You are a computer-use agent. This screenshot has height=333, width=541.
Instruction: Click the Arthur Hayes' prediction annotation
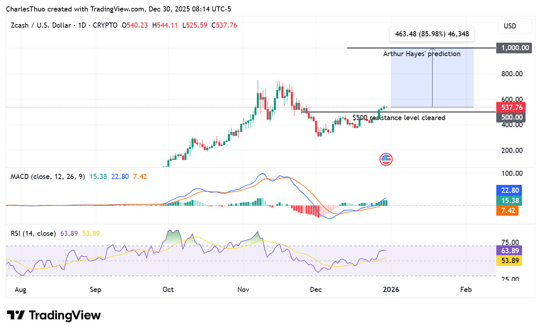[422, 54]
